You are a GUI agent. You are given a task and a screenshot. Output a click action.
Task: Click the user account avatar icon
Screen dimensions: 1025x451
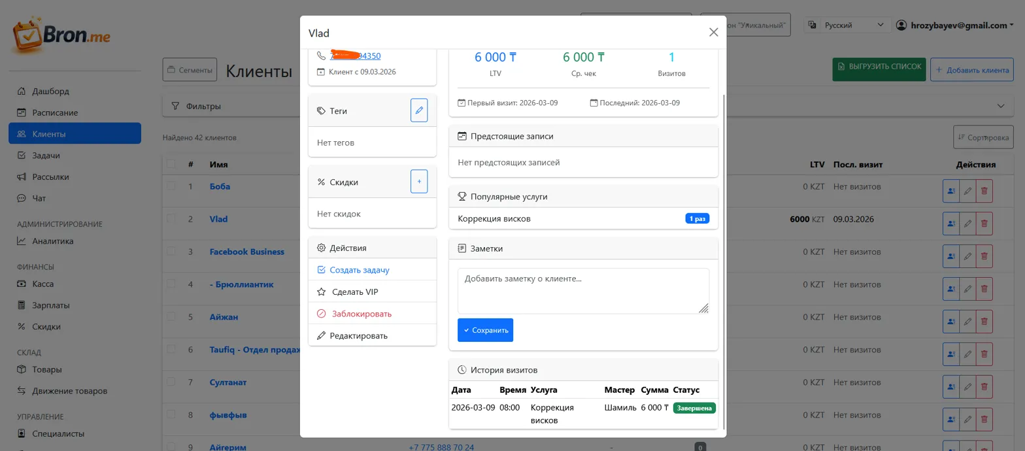click(902, 25)
